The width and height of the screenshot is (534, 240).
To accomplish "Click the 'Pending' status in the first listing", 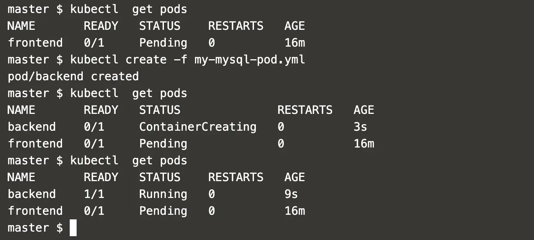I will pos(163,43).
